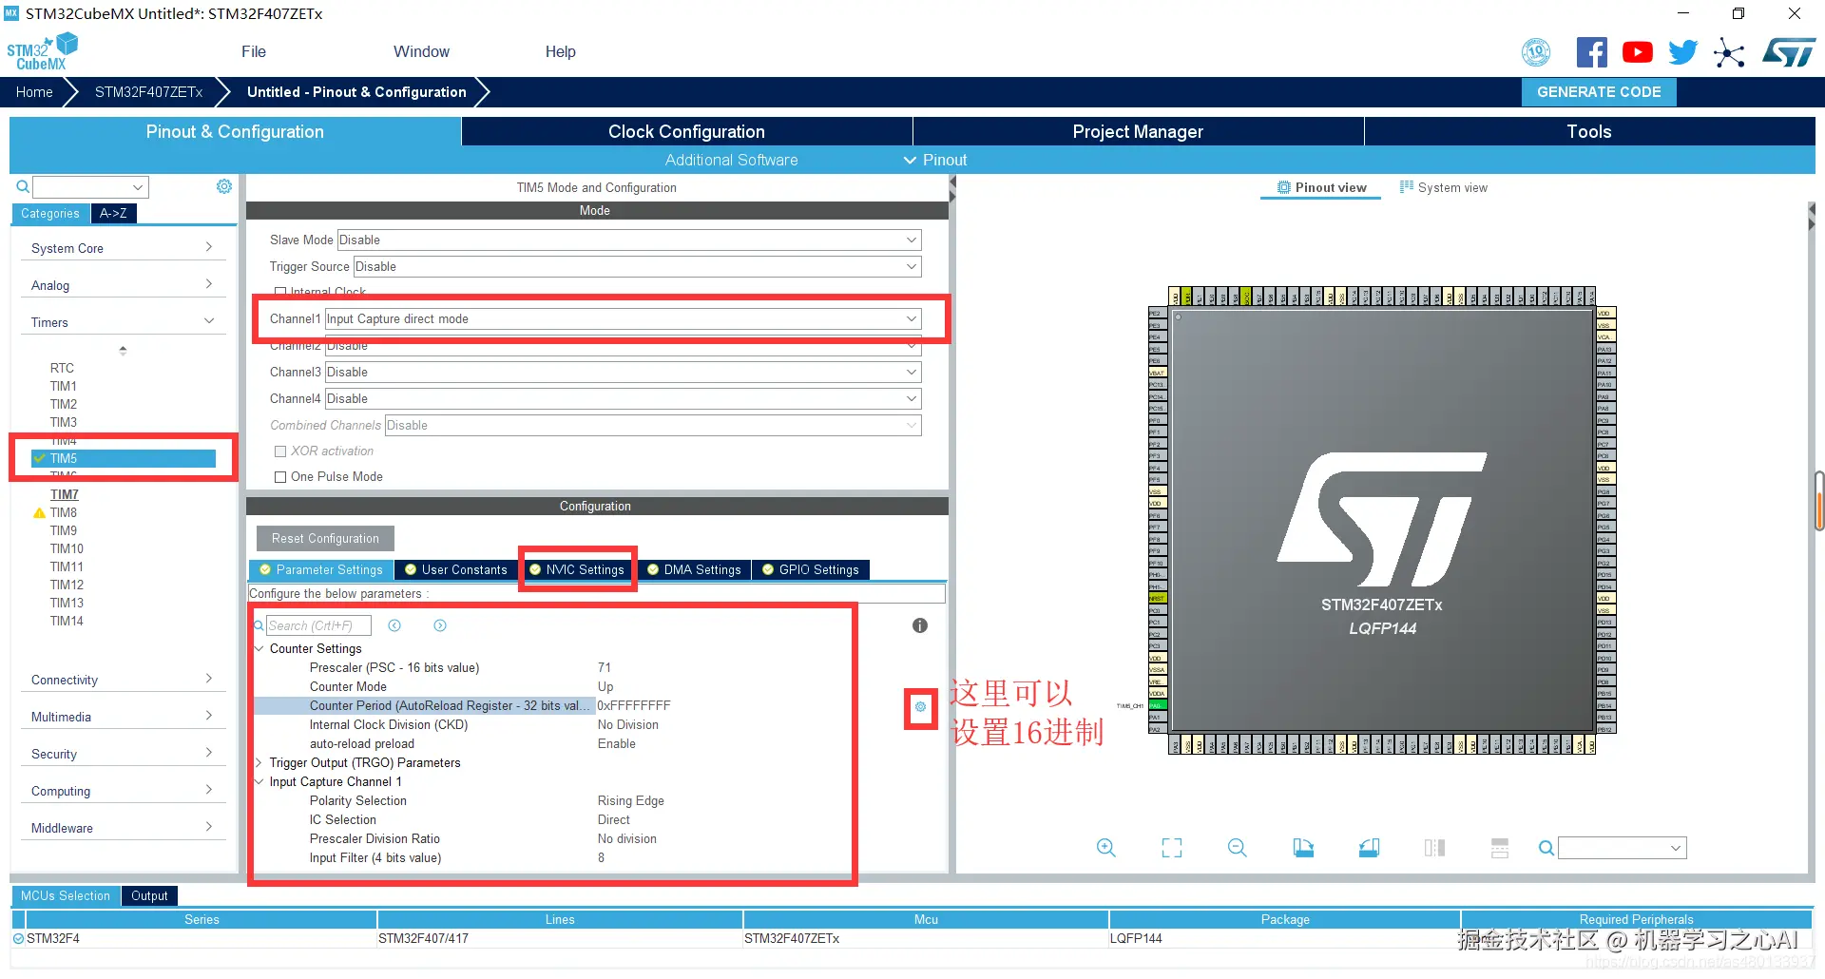
Task: Open the NVIC Settings tab
Action: click(x=577, y=570)
